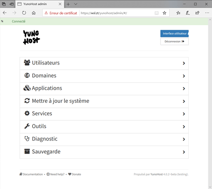Image resolution: width=212 pixels, height=189 pixels.
Task: Open a new tab with the plus icon
Action: 68,4
